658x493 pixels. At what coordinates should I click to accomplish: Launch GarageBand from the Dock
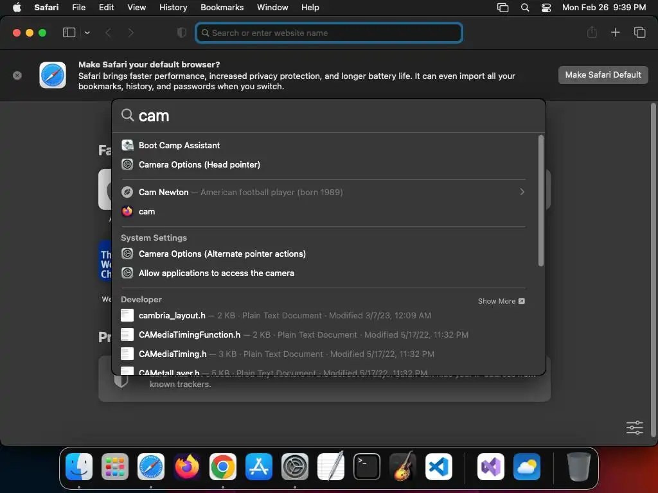403,466
